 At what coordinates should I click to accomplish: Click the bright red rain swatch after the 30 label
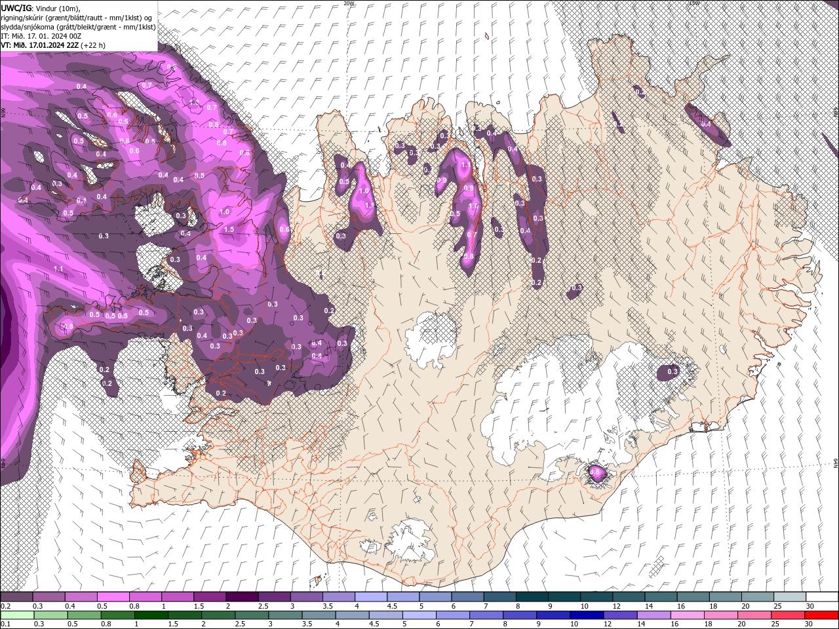click(822, 615)
